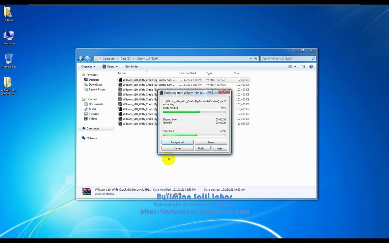This screenshot has height=243, width=389.
Task: Click the SQLEXPR.EXE file progress bar
Action: (194, 112)
